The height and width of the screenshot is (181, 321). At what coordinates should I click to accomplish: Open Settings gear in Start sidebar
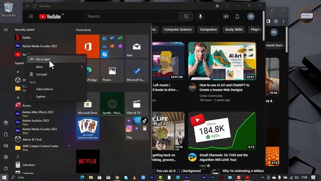6,157
